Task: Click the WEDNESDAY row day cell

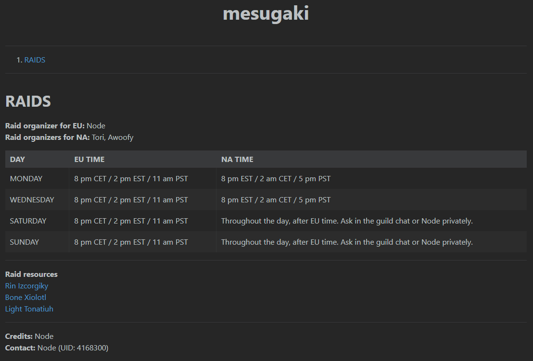Action: 37,199
